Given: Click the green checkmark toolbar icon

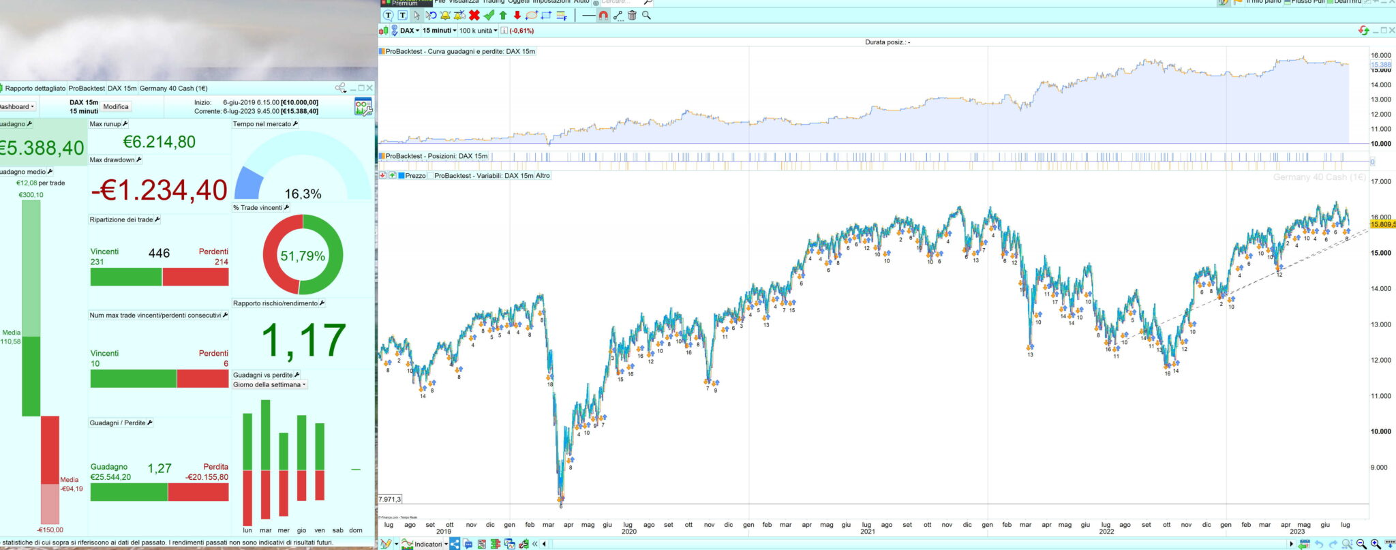Looking at the screenshot, I should point(489,15).
